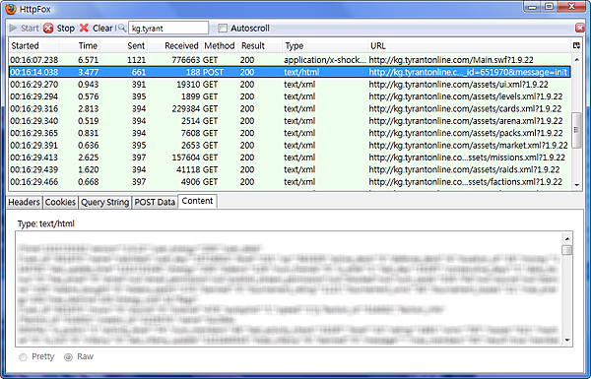Click the Start capture button
The image size is (591, 379).
[x=24, y=29]
